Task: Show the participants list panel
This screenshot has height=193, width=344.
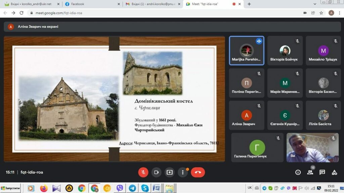Action: click(310, 172)
